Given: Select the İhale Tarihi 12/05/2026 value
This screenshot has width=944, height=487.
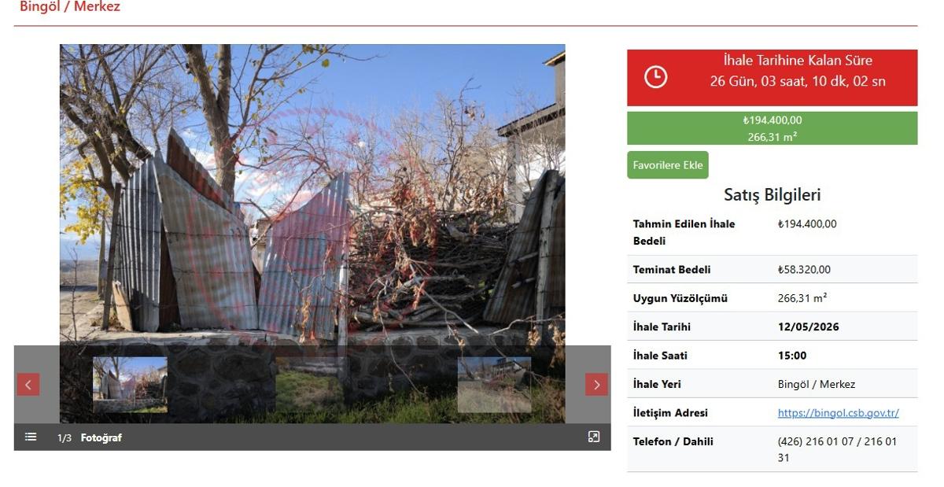Looking at the screenshot, I should pos(808,327).
